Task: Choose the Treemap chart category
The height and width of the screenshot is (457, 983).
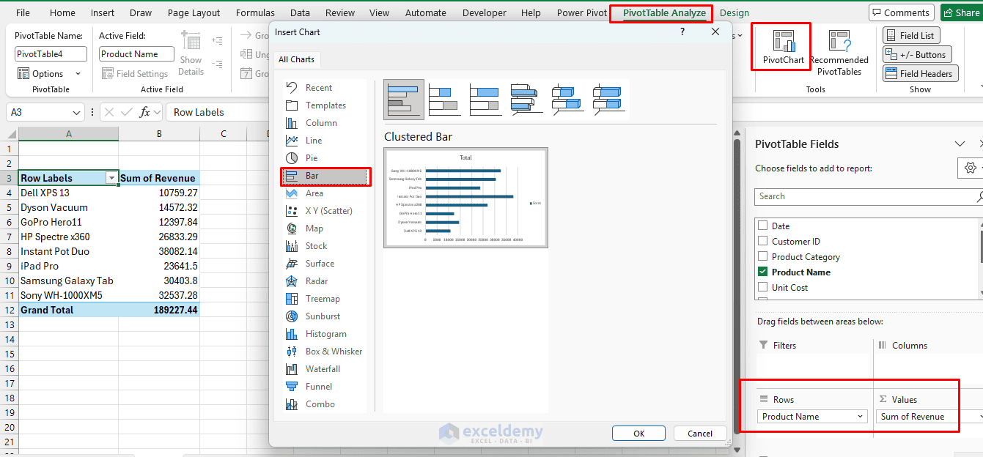Action: click(x=323, y=299)
